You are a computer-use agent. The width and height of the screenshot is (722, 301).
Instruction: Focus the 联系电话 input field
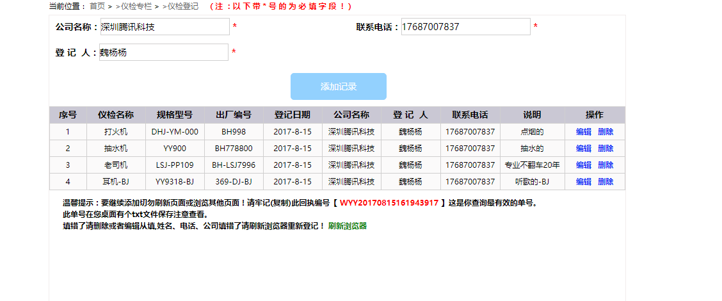pos(465,27)
